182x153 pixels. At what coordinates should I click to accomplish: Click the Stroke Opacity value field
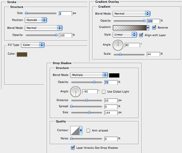pos(66,35)
